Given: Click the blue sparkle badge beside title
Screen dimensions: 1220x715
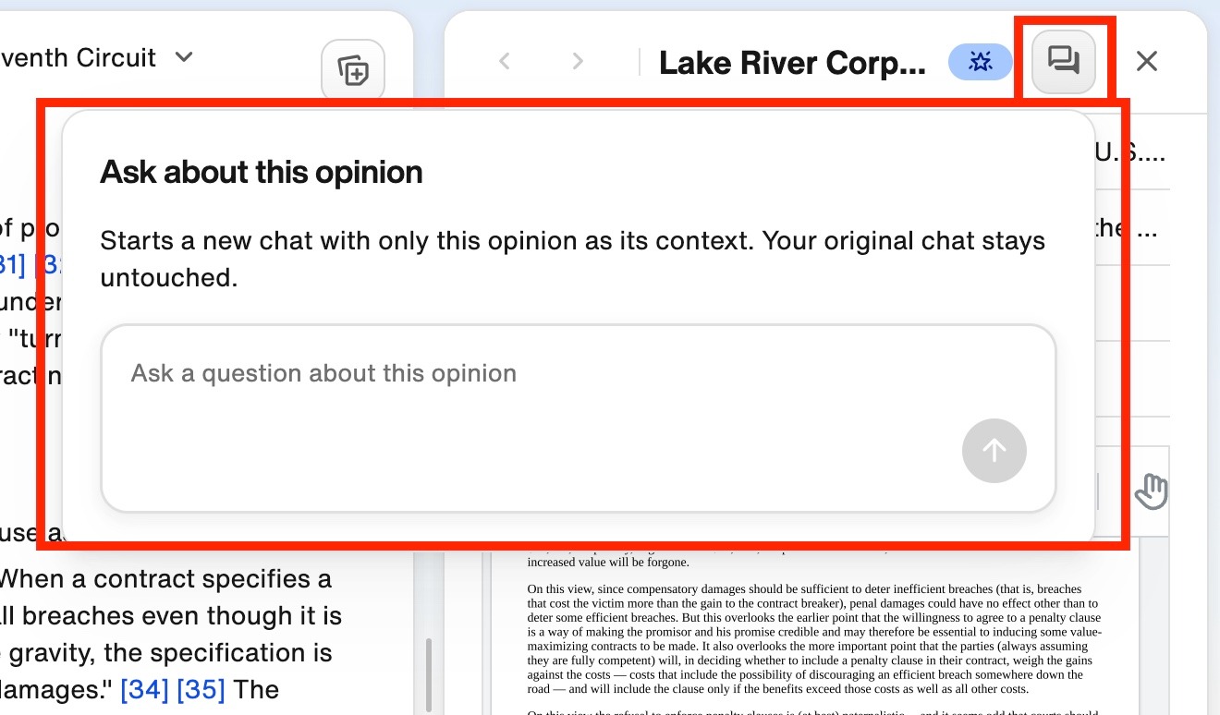Looking at the screenshot, I should [x=980, y=62].
